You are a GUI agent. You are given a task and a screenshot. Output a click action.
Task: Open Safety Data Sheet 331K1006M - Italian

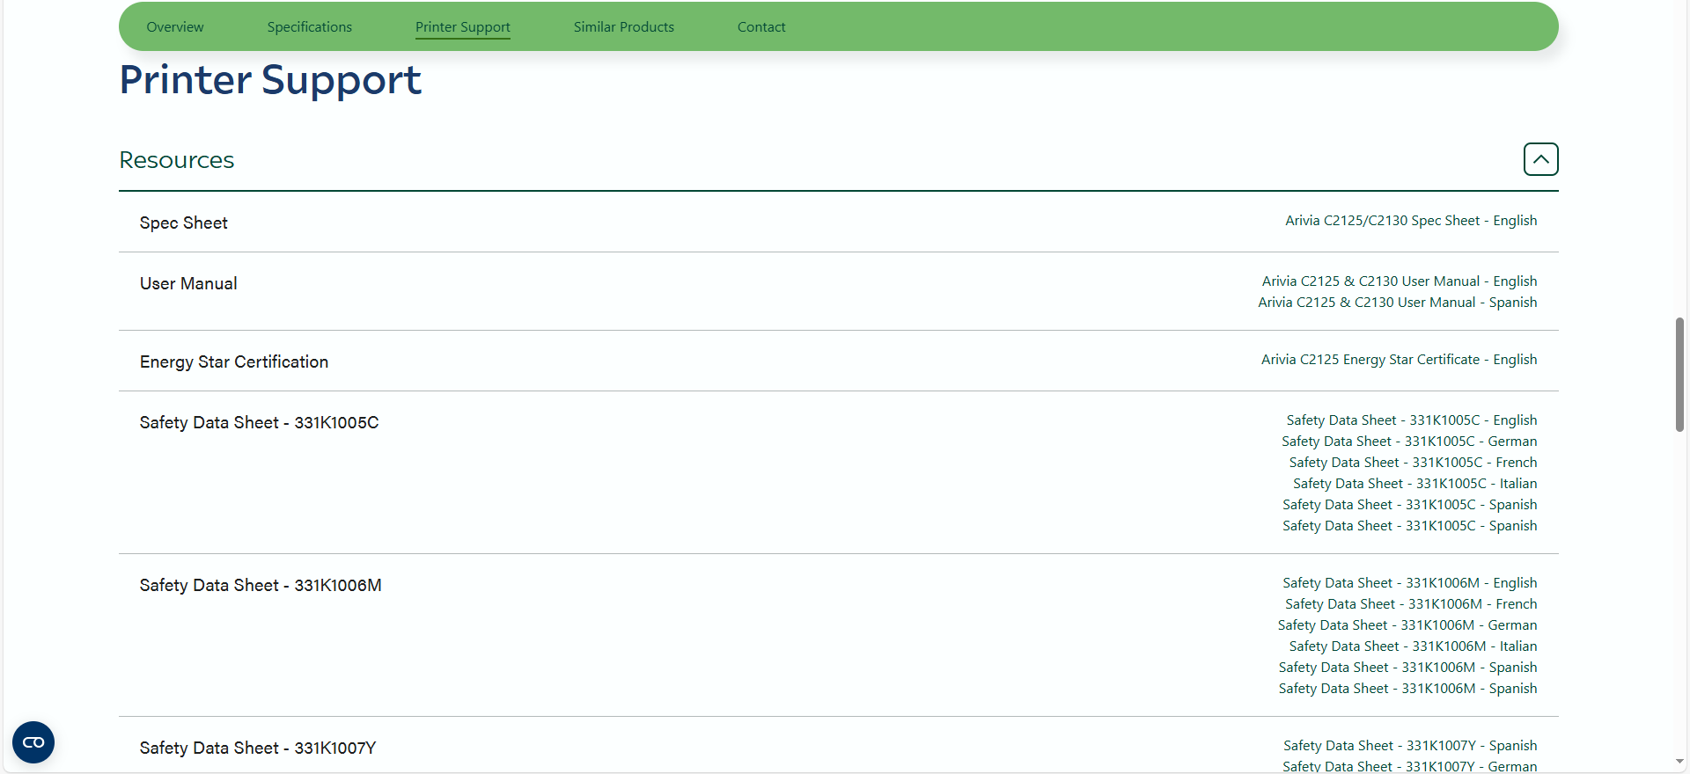click(x=1414, y=646)
